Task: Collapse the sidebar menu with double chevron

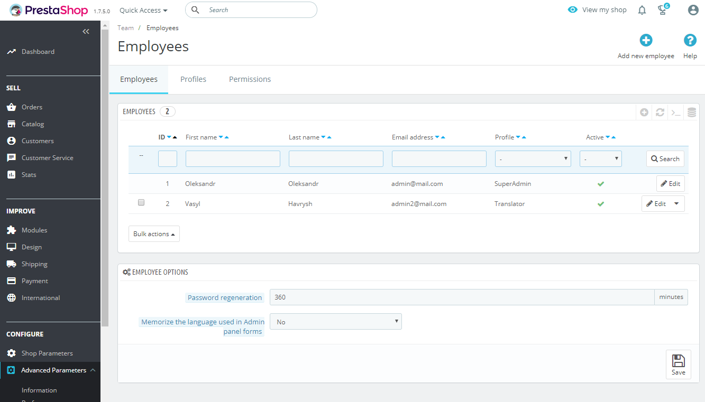Action: coord(86,32)
